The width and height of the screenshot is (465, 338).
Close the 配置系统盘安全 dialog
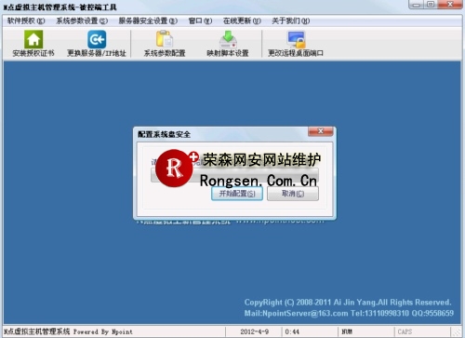click(x=321, y=131)
